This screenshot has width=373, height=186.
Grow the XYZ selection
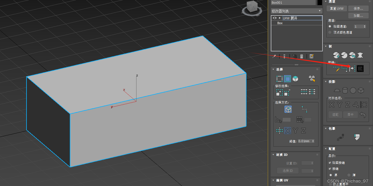(279, 92)
